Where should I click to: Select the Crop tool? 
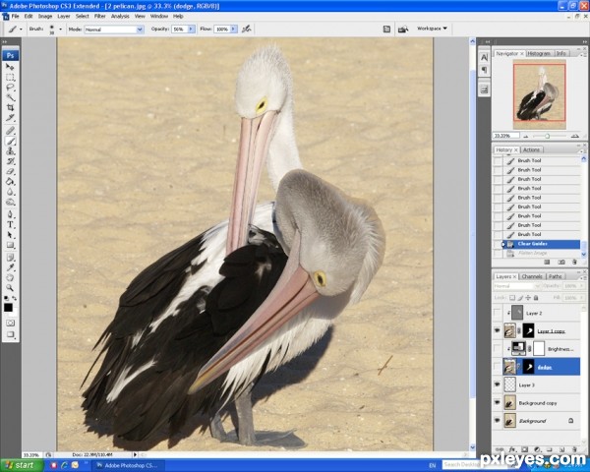(10, 107)
